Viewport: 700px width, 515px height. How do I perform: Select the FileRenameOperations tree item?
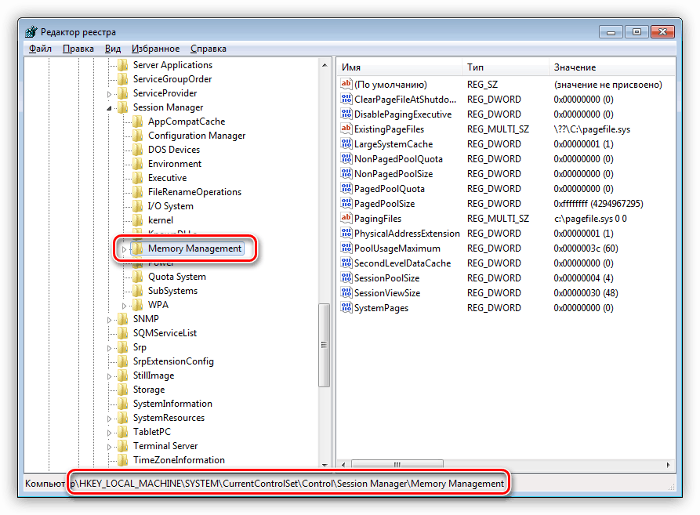194,192
